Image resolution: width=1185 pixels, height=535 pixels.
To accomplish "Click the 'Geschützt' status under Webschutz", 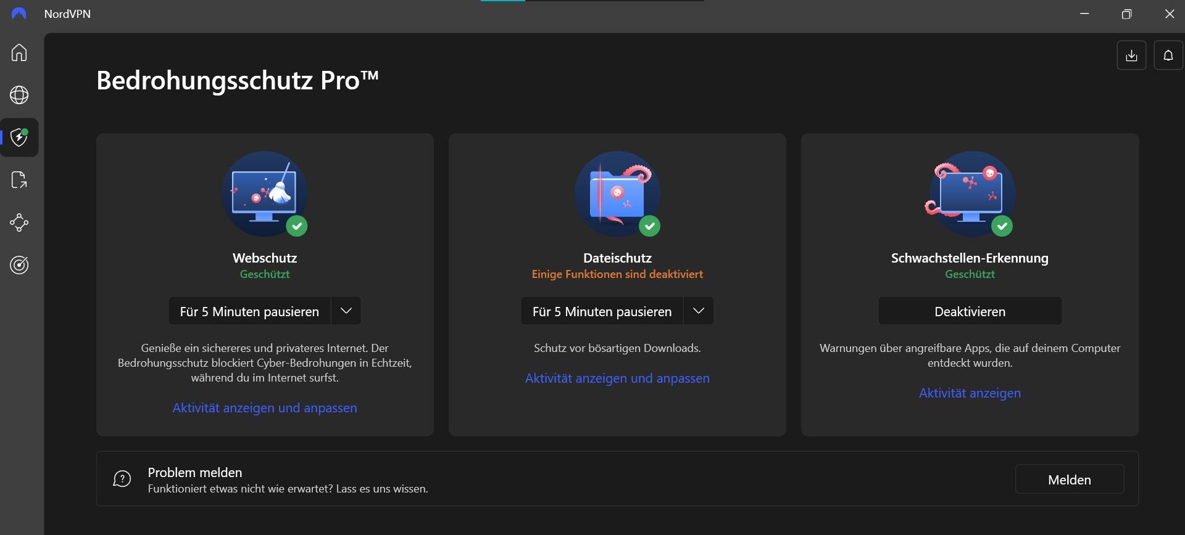I will pyautogui.click(x=265, y=274).
